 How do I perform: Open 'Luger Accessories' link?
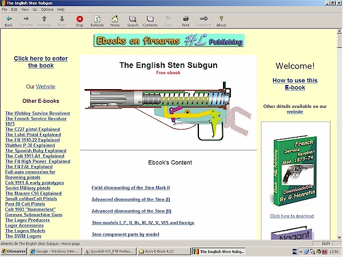25,226
